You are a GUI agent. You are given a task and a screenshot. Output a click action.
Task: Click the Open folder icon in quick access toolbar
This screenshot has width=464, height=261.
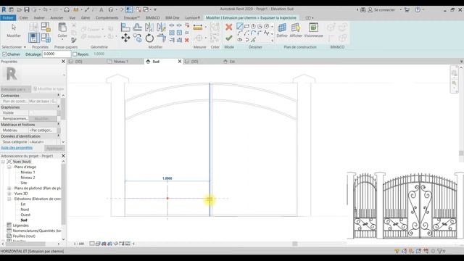point(20,9)
